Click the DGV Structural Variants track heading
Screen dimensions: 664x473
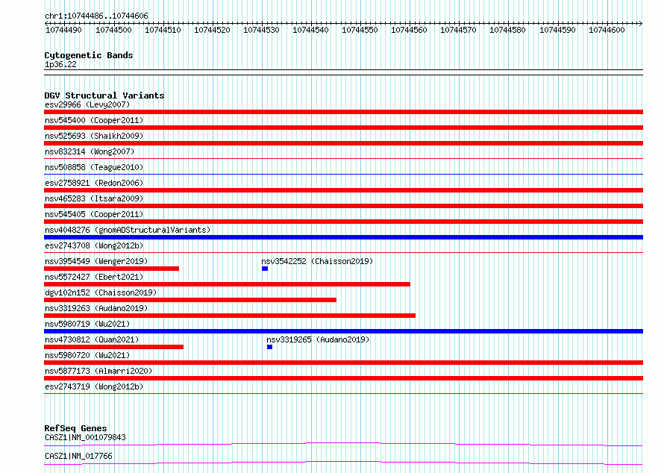click(x=104, y=95)
